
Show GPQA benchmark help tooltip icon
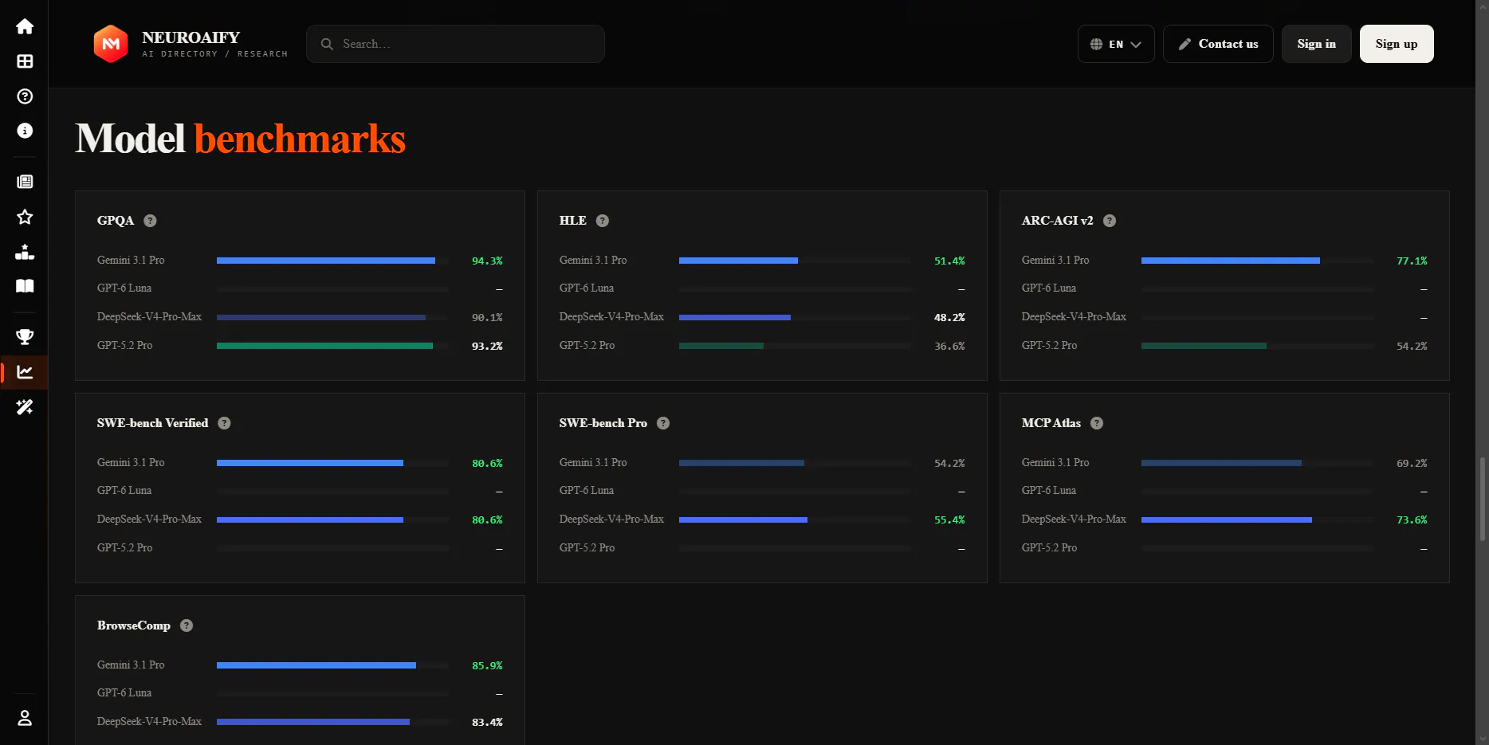pos(150,221)
